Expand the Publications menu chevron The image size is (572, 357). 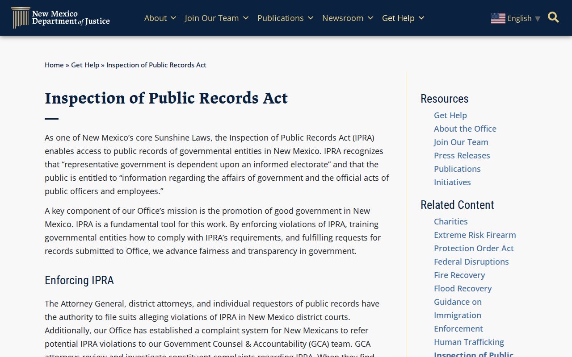[x=311, y=18]
